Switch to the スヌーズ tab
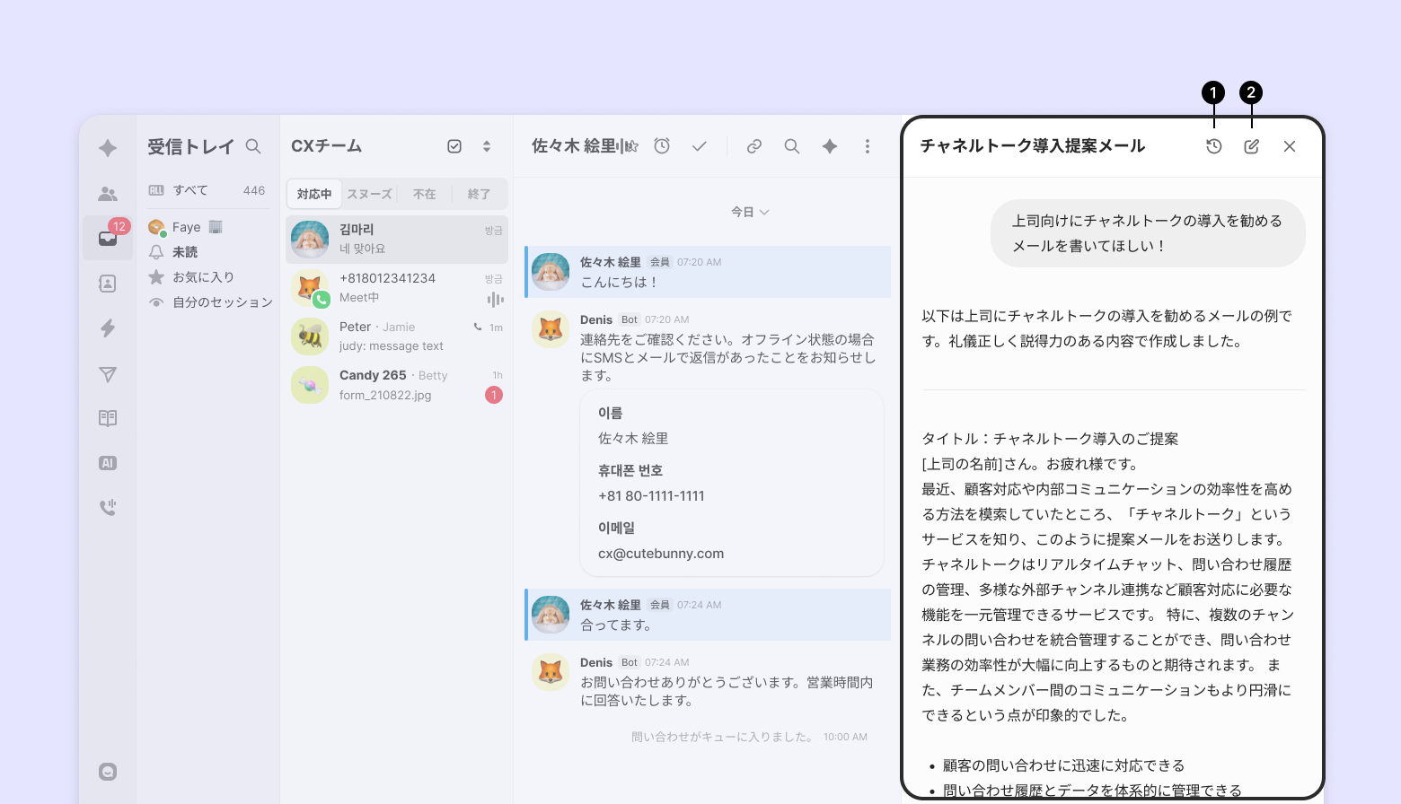Viewport: 1401px width, 804px height. pyautogui.click(x=369, y=194)
